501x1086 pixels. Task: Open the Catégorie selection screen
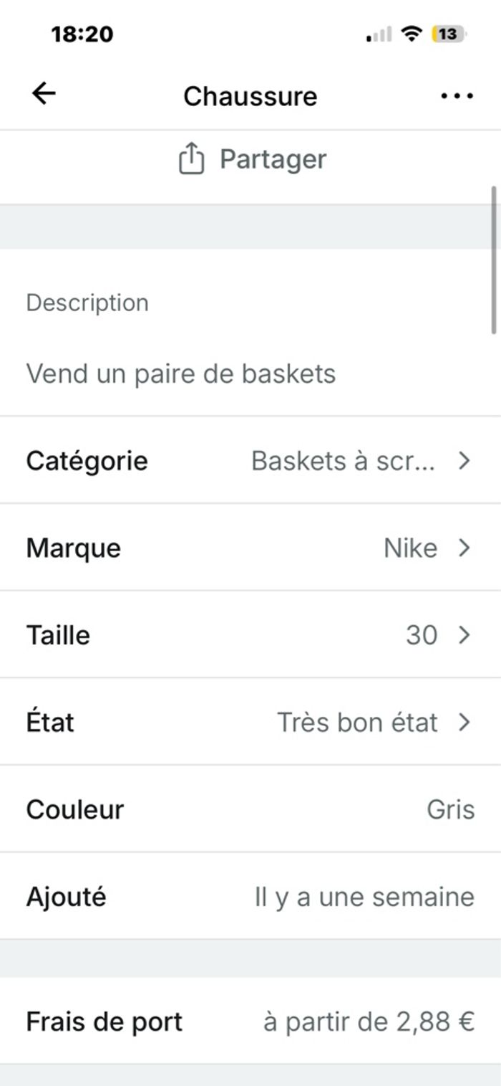tap(250, 460)
